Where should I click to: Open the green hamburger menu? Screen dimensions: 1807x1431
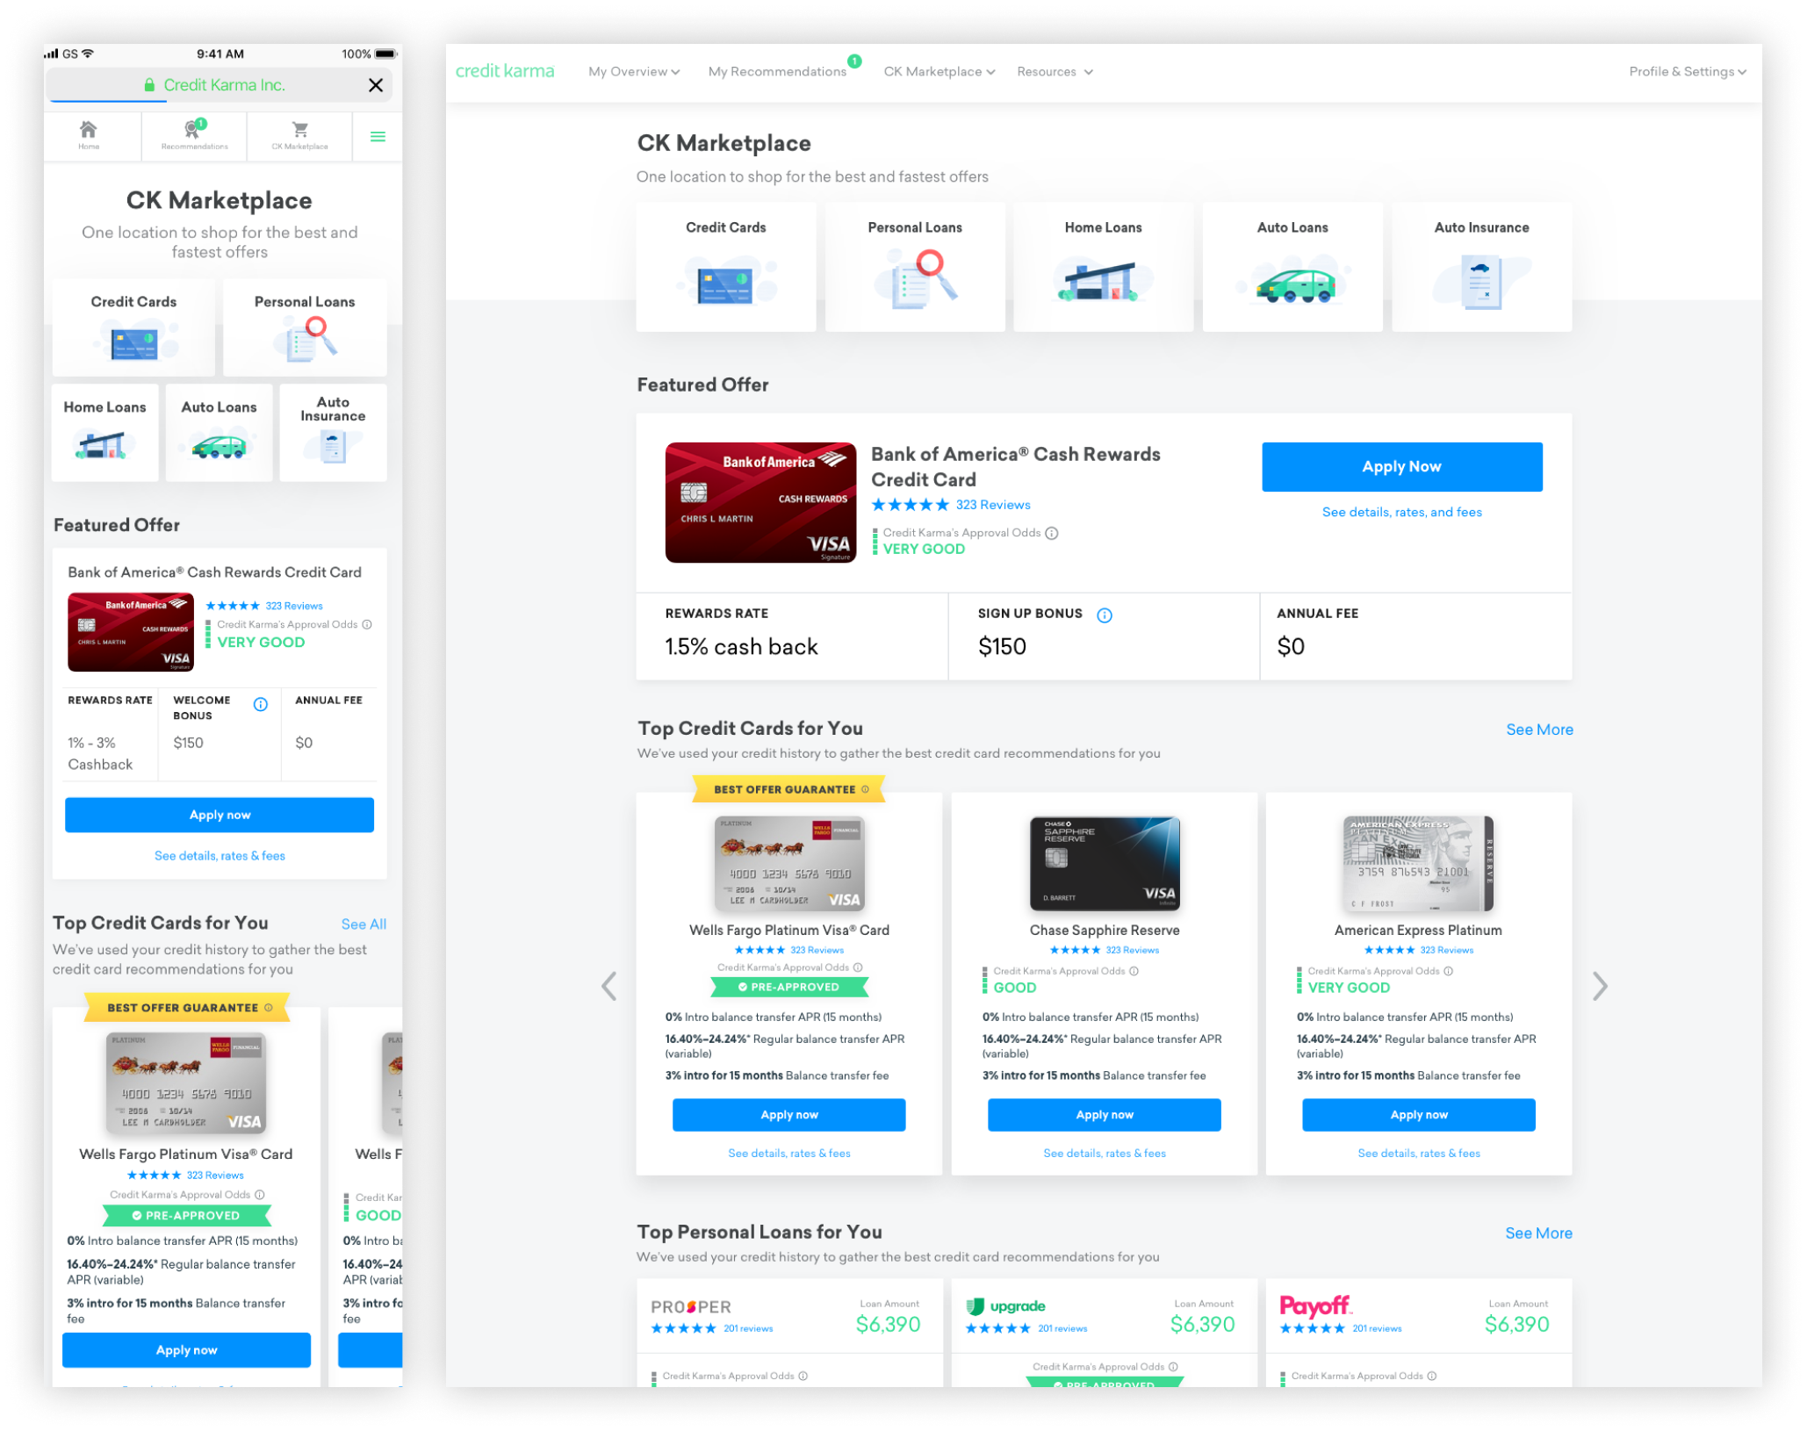tap(378, 137)
